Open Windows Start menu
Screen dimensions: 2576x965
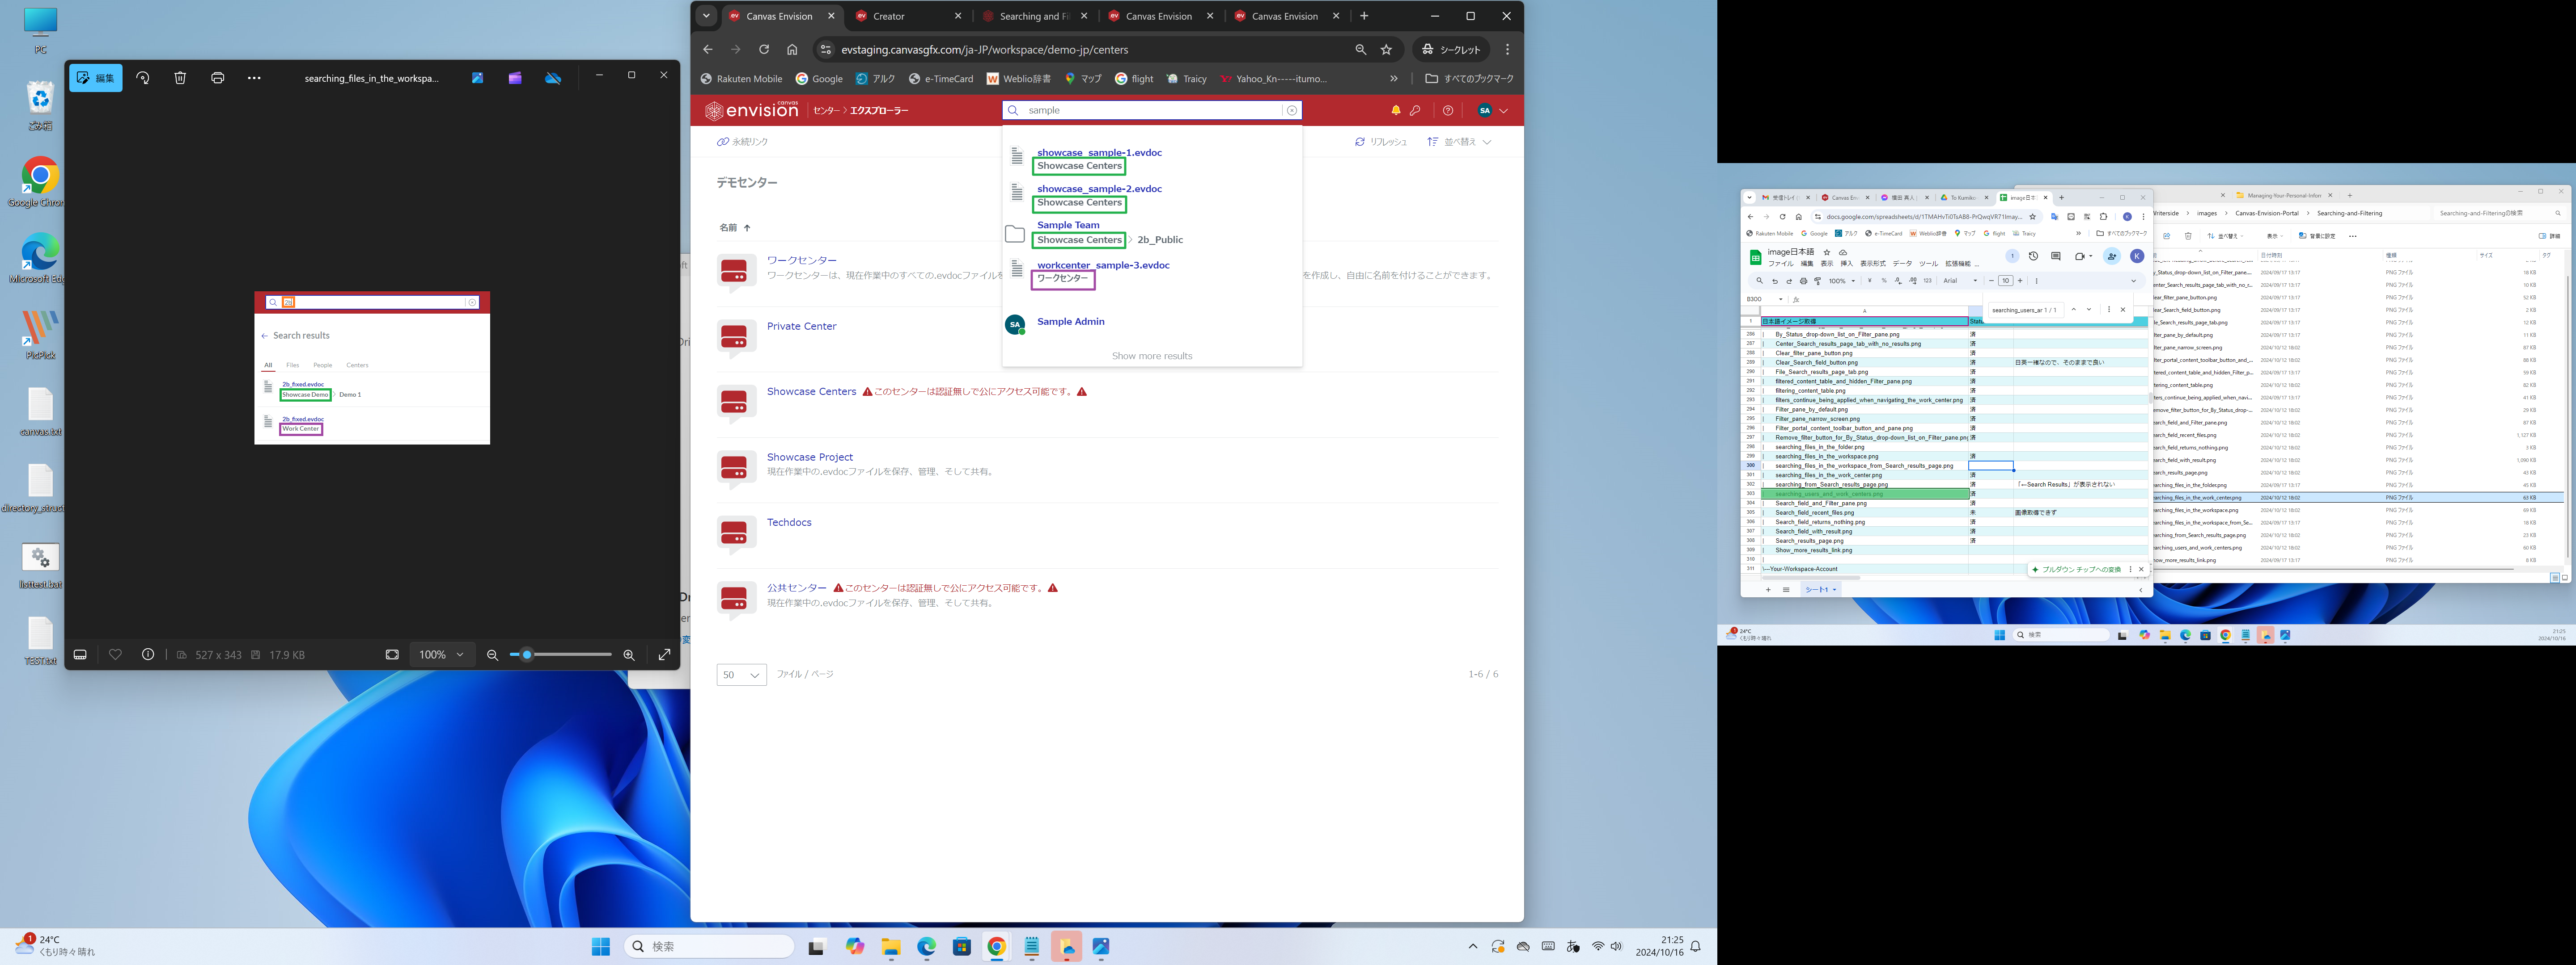[600, 946]
